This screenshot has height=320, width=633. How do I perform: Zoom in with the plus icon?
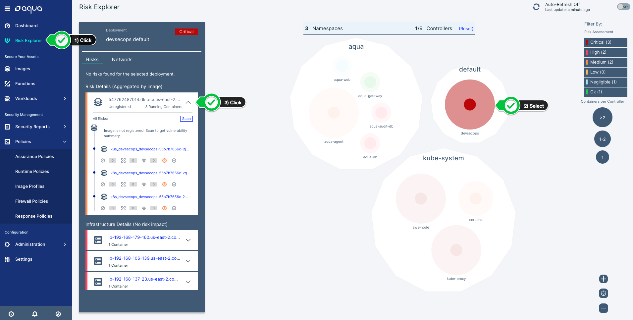pos(604,279)
